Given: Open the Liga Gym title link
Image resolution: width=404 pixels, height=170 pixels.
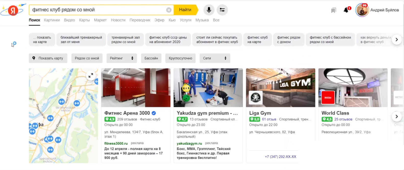Looking at the screenshot, I should [x=260, y=113].
